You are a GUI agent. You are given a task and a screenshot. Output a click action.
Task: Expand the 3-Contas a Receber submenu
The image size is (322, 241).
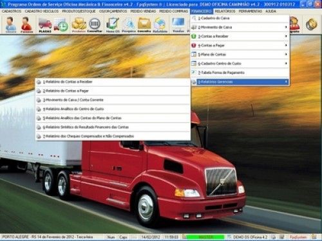(240, 37)
